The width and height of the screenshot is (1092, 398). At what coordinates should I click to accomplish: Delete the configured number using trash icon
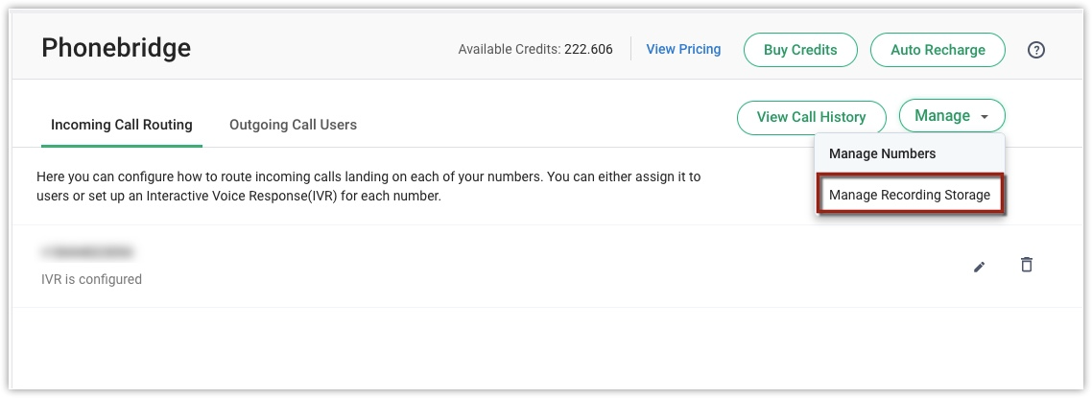(1026, 265)
